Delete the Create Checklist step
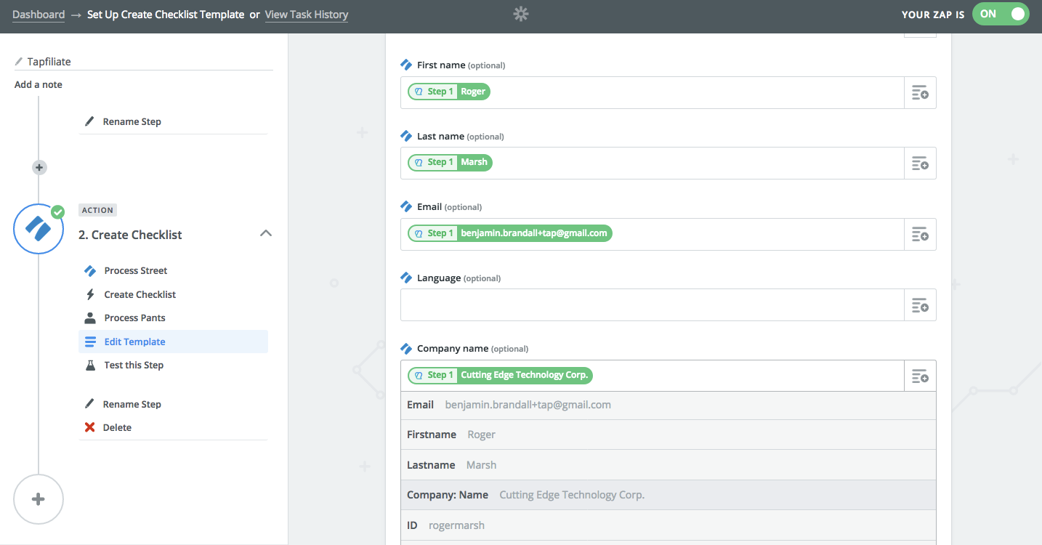Image resolution: width=1042 pixels, height=545 pixels. click(x=117, y=427)
